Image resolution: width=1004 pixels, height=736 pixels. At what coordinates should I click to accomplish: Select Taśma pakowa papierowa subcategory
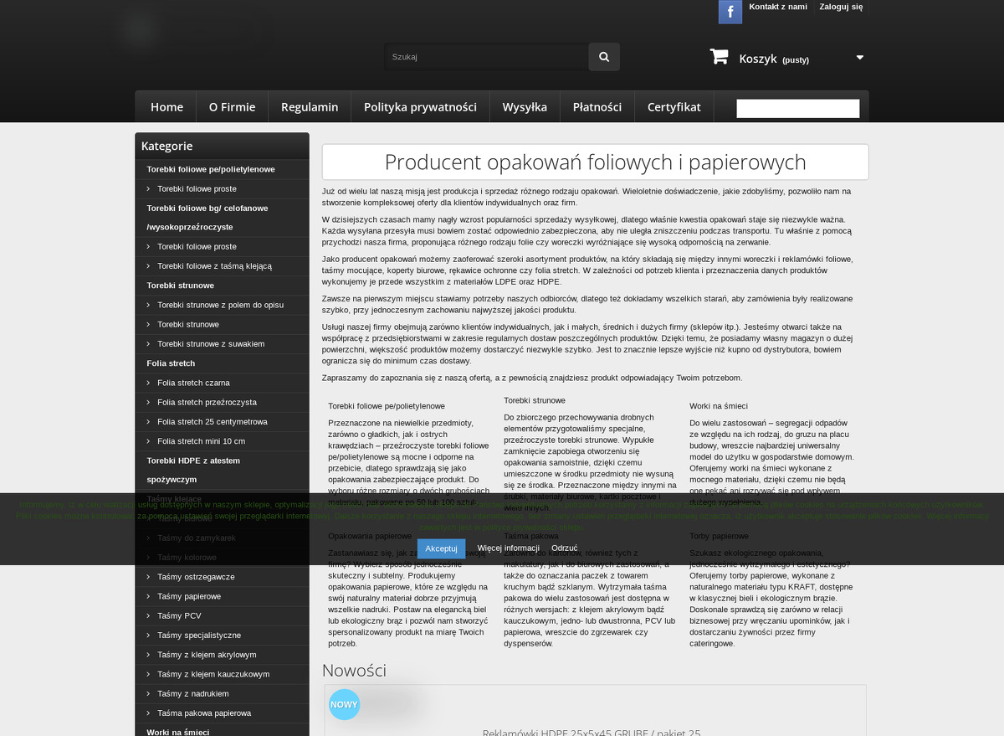coord(204,713)
